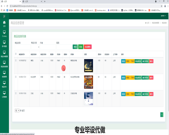Click red 删除 for product 1619611936
The width and height of the screenshot is (169, 135).
151,94
